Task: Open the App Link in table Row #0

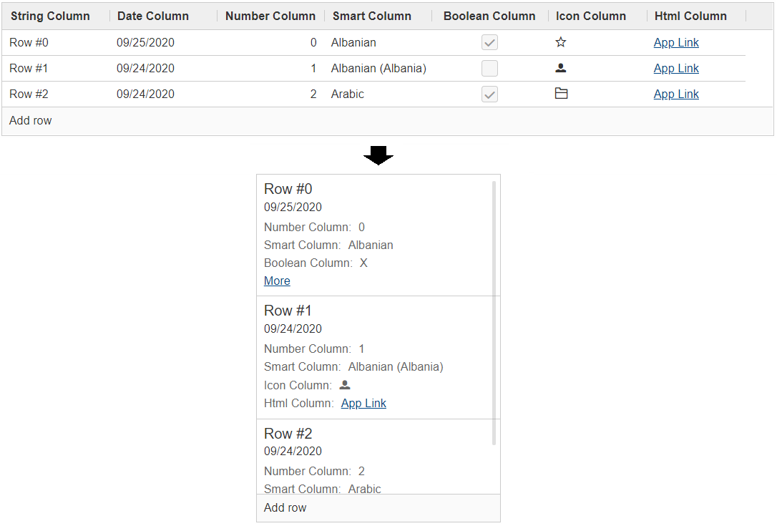Action: [x=676, y=42]
